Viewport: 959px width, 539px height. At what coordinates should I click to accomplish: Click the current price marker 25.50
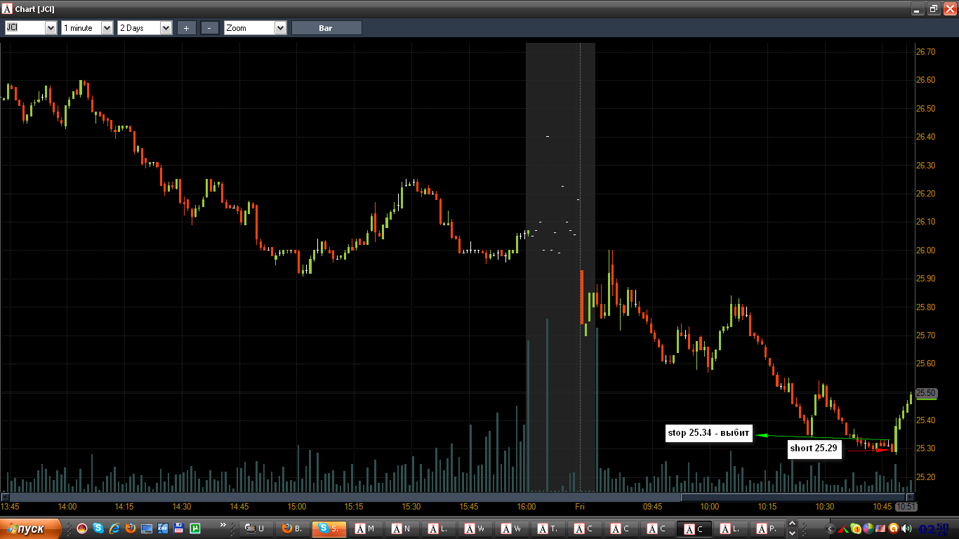click(926, 393)
